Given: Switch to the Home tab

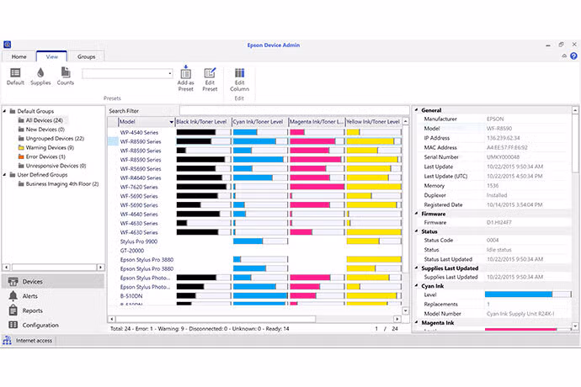Looking at the screenshot, I should point(19,56).
